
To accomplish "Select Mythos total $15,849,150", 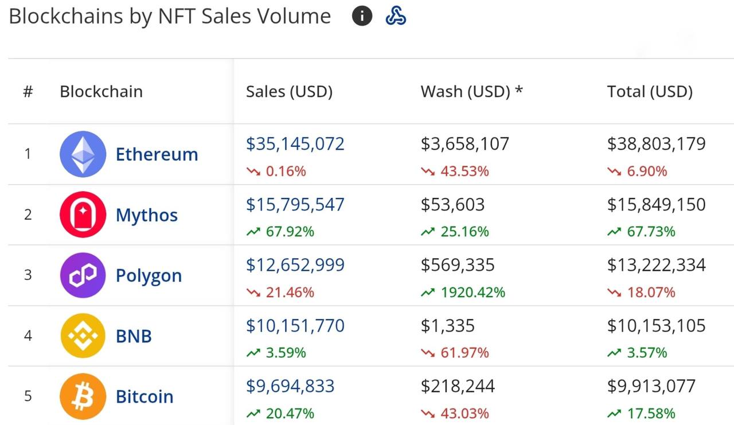I will (x=657, y=205).
